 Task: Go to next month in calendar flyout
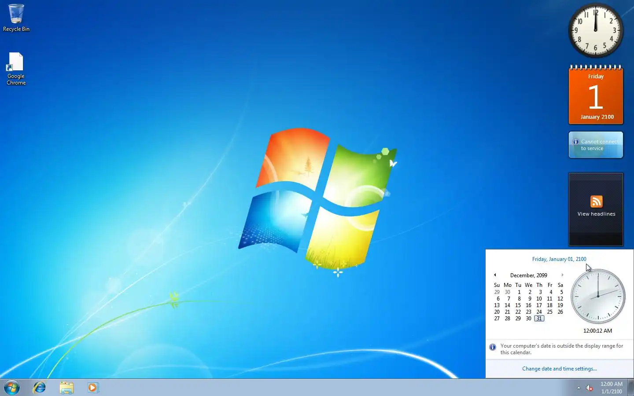pyautogui.click(x=562, y=275)
